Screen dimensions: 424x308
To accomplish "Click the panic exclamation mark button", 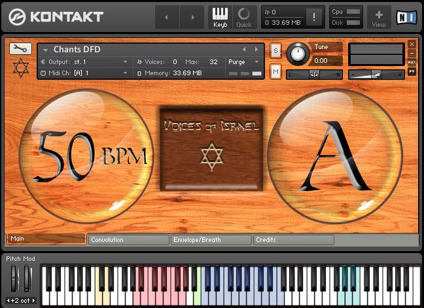I will pyautogui.click(x=315, y=18).
